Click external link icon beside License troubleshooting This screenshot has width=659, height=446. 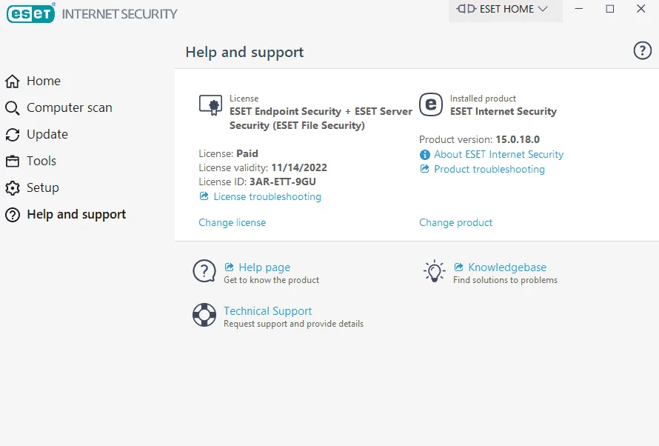[204, 196]
